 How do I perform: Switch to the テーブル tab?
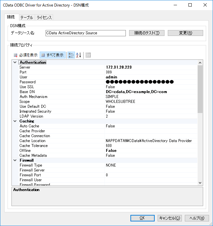[x=27, y=18]
